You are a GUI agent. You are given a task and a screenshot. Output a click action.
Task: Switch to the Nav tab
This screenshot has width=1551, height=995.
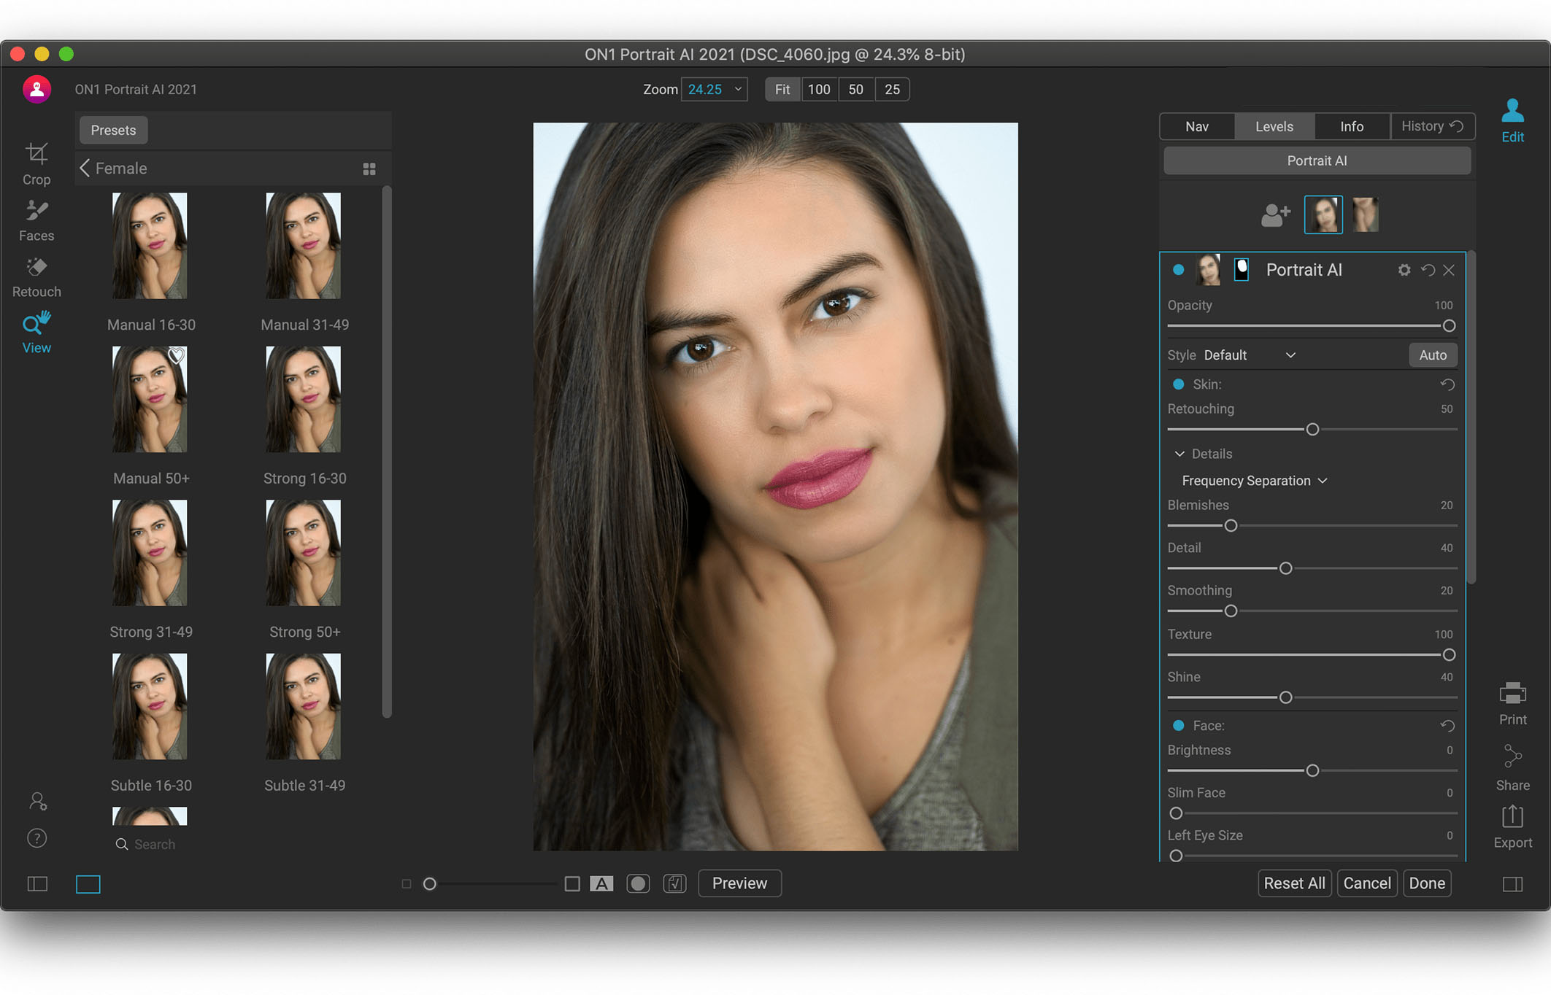pos(1197,126)
